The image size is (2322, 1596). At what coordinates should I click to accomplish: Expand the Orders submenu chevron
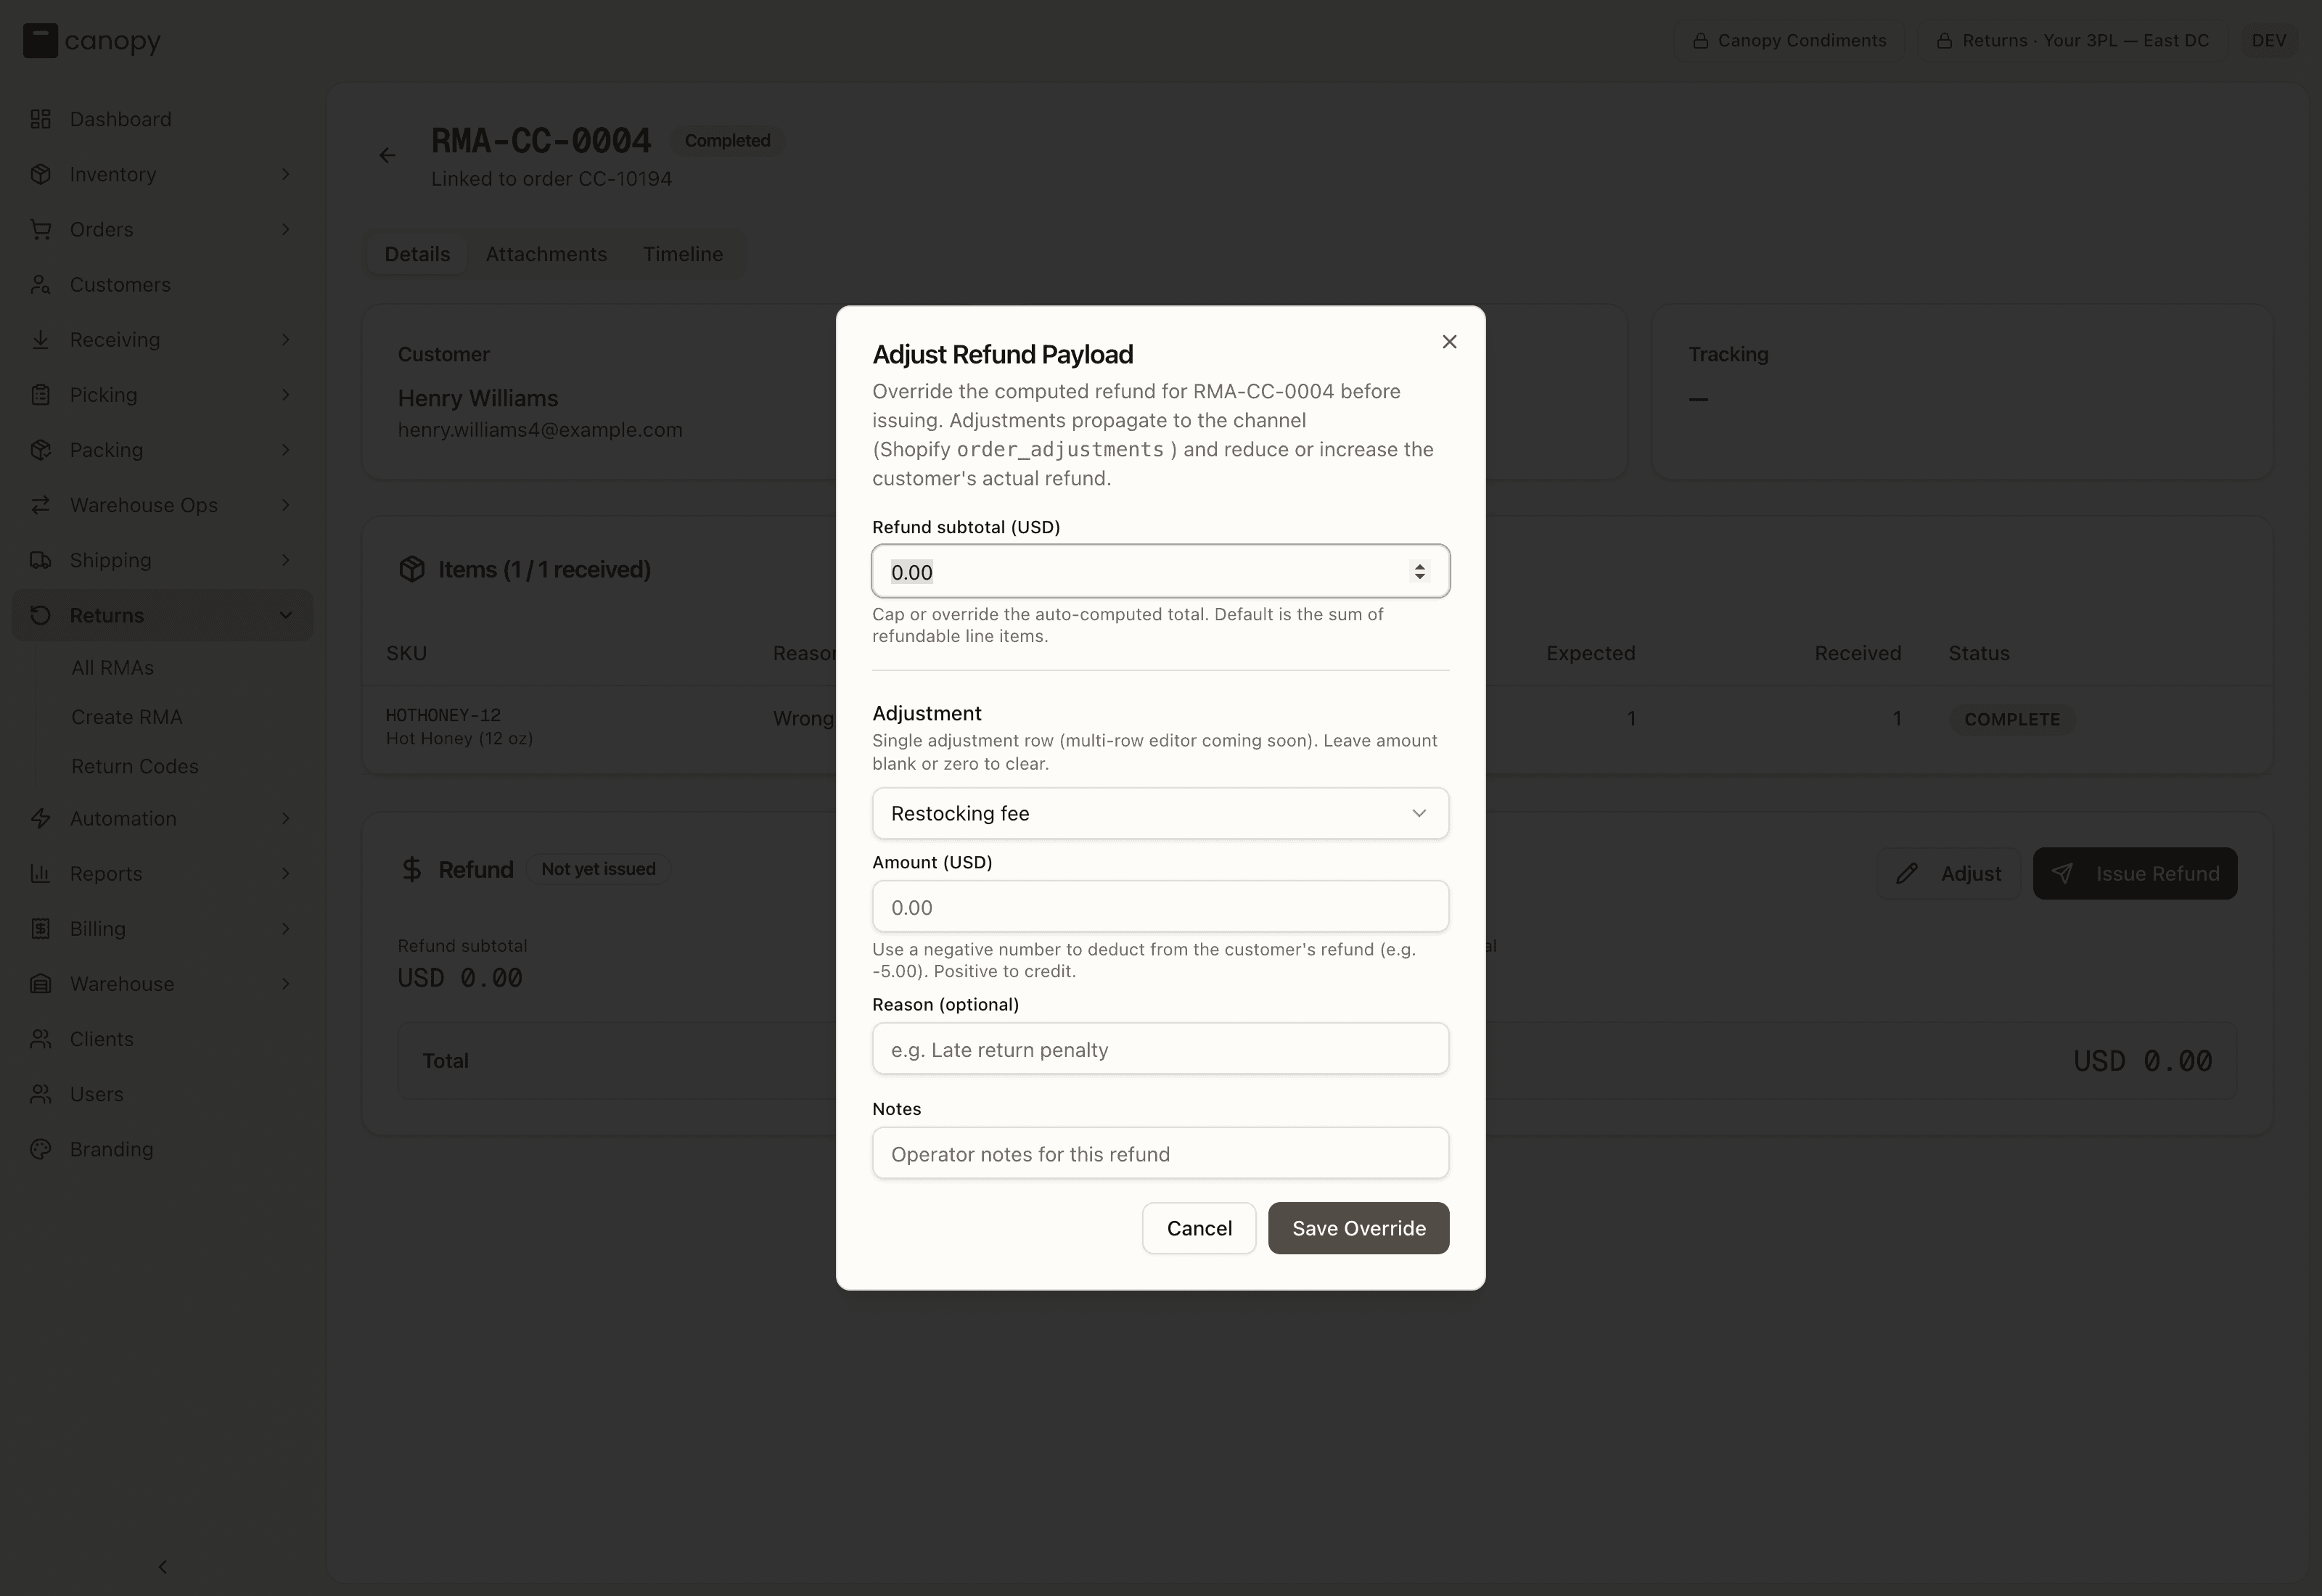pos(286,229)
